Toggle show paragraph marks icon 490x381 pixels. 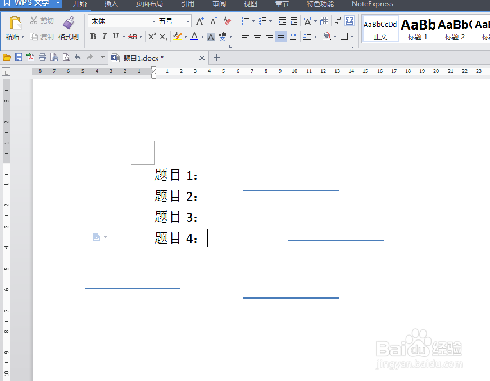click(338, 21)
